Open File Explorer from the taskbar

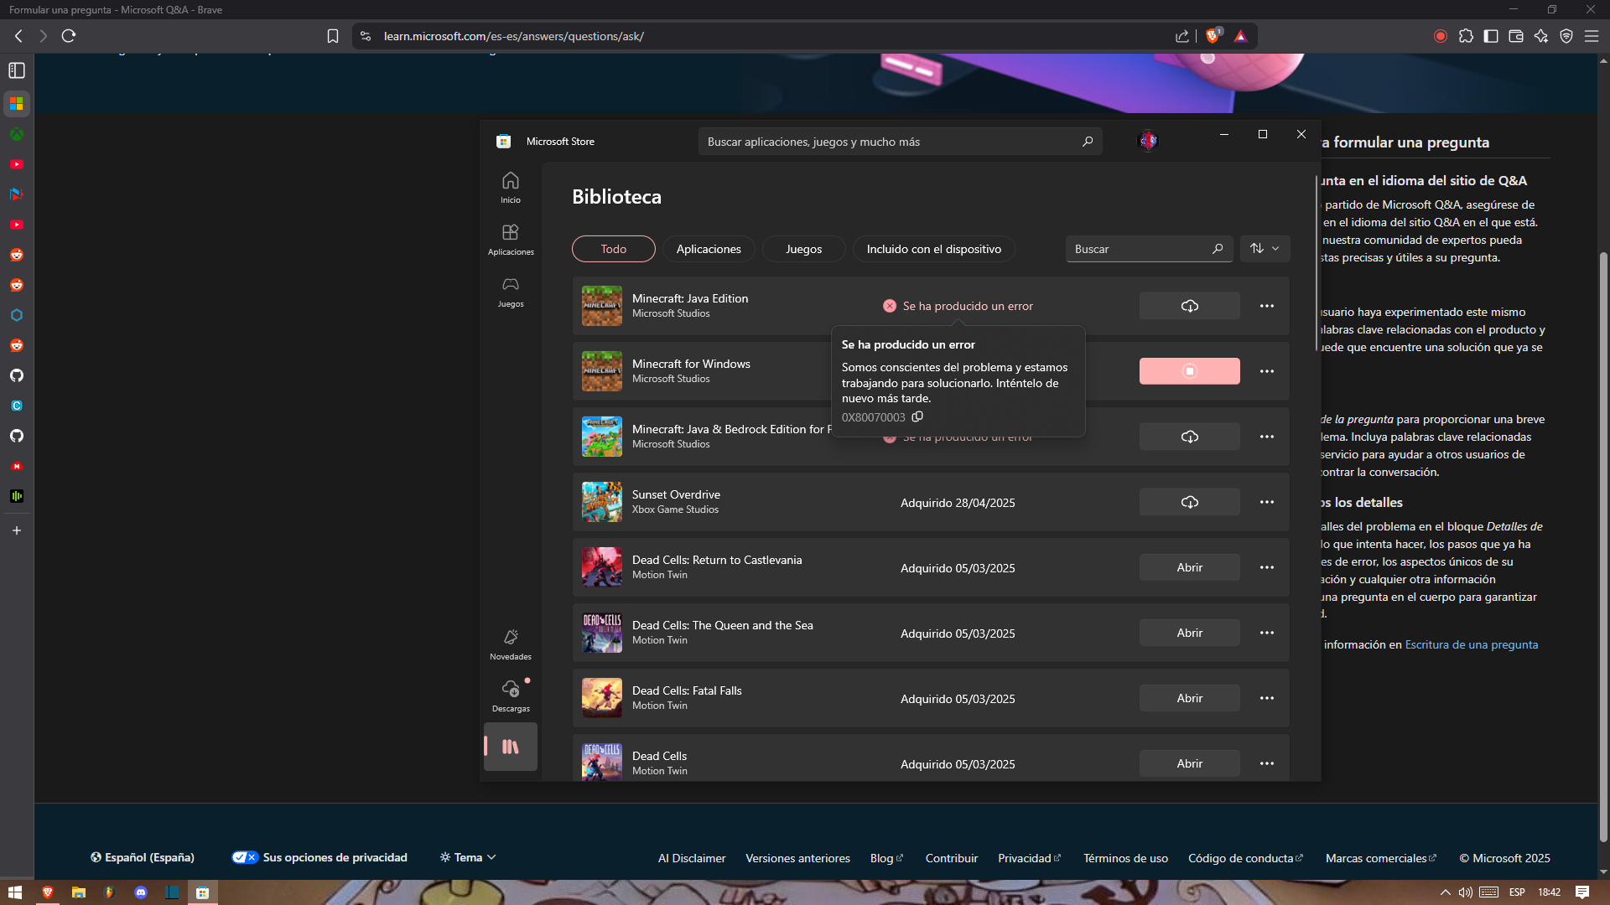[78, 892]
